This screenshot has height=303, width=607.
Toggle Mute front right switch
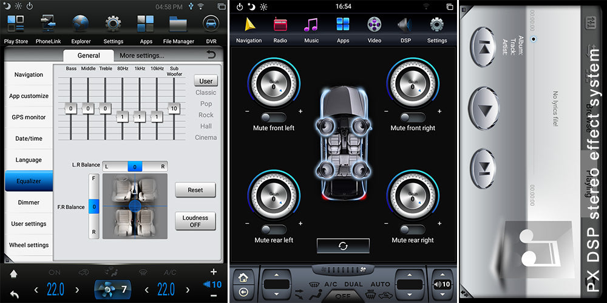pyautogui.click(x=413, y=116)
